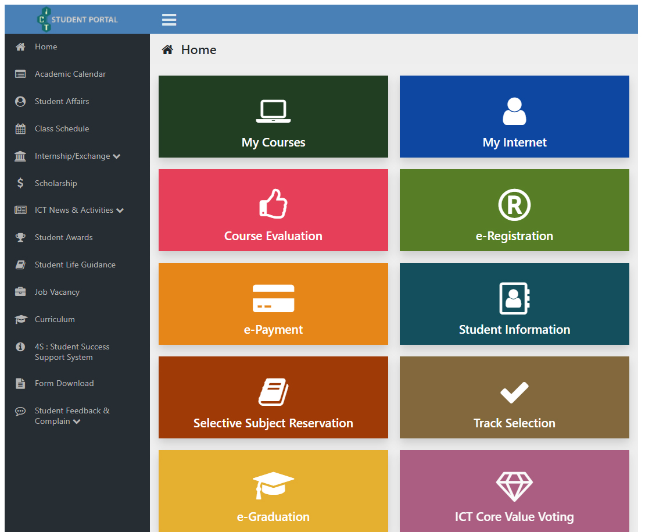Click the Student Life Guidance book icon
Viewport: 645px width, 532px height.
coord(20,265)
